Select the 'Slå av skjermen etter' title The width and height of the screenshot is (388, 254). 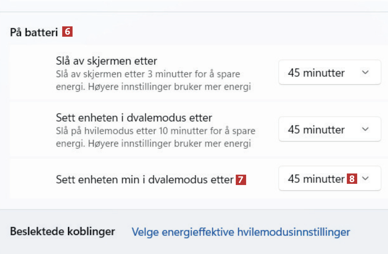106,61
